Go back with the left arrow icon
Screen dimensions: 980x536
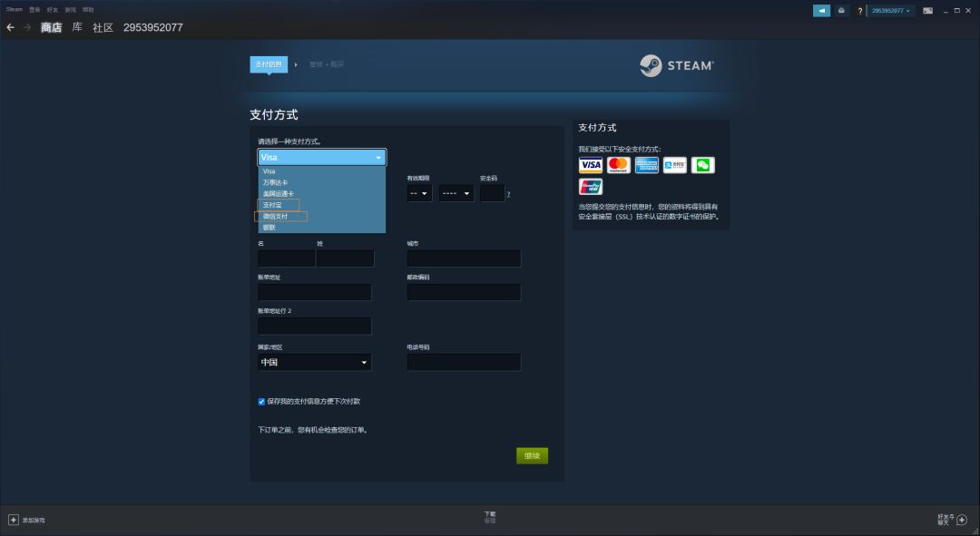coord(10,27)
